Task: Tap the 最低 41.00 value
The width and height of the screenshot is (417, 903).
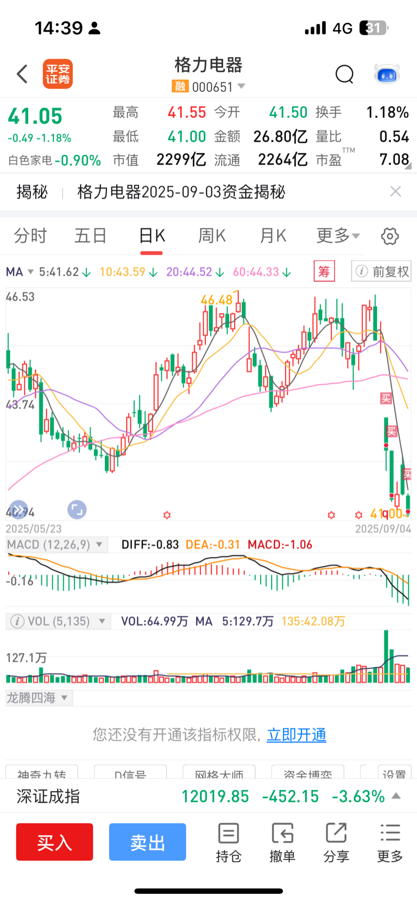Action: pyautogui.click(x=187, y=136)
